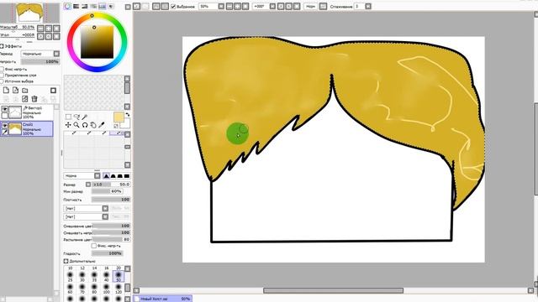
Task: Open the HSV sliders panel icon
Action: [x=84, y=6]
